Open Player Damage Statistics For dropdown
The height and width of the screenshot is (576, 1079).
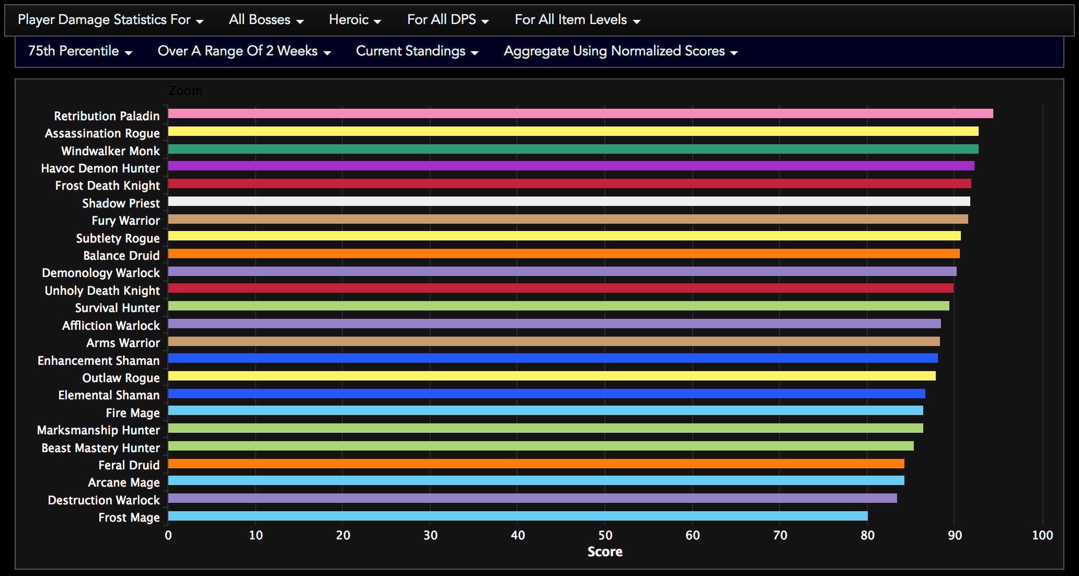[111, 20]
